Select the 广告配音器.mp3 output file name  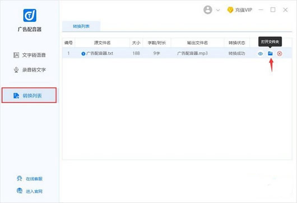coord(192,53)
